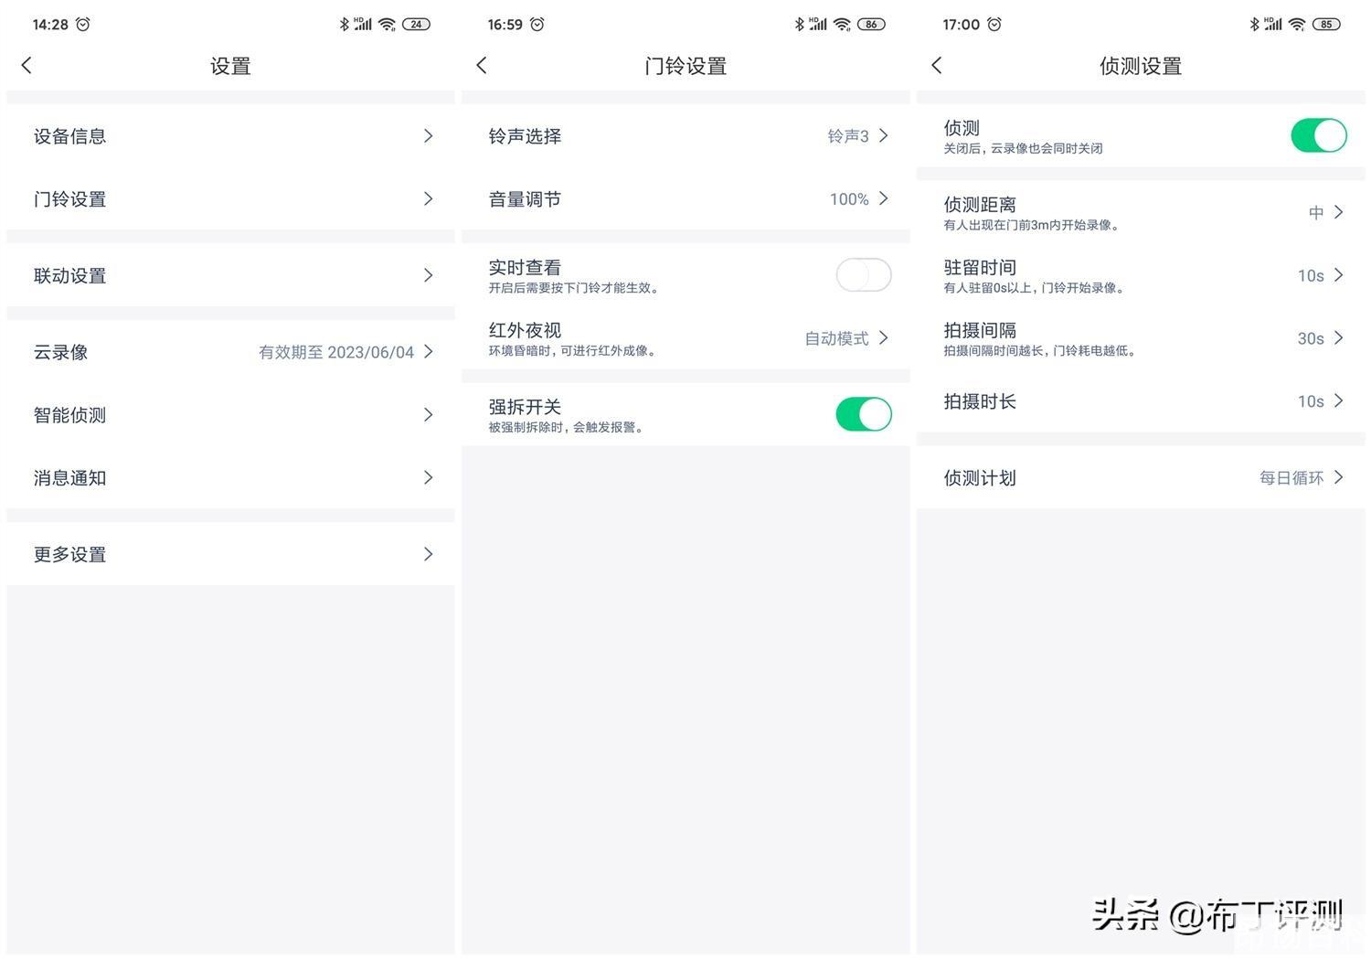Disable the 强拆开关 switch
The width and height of the screenshot is (1371, 960).
click(x=862, y=413)
